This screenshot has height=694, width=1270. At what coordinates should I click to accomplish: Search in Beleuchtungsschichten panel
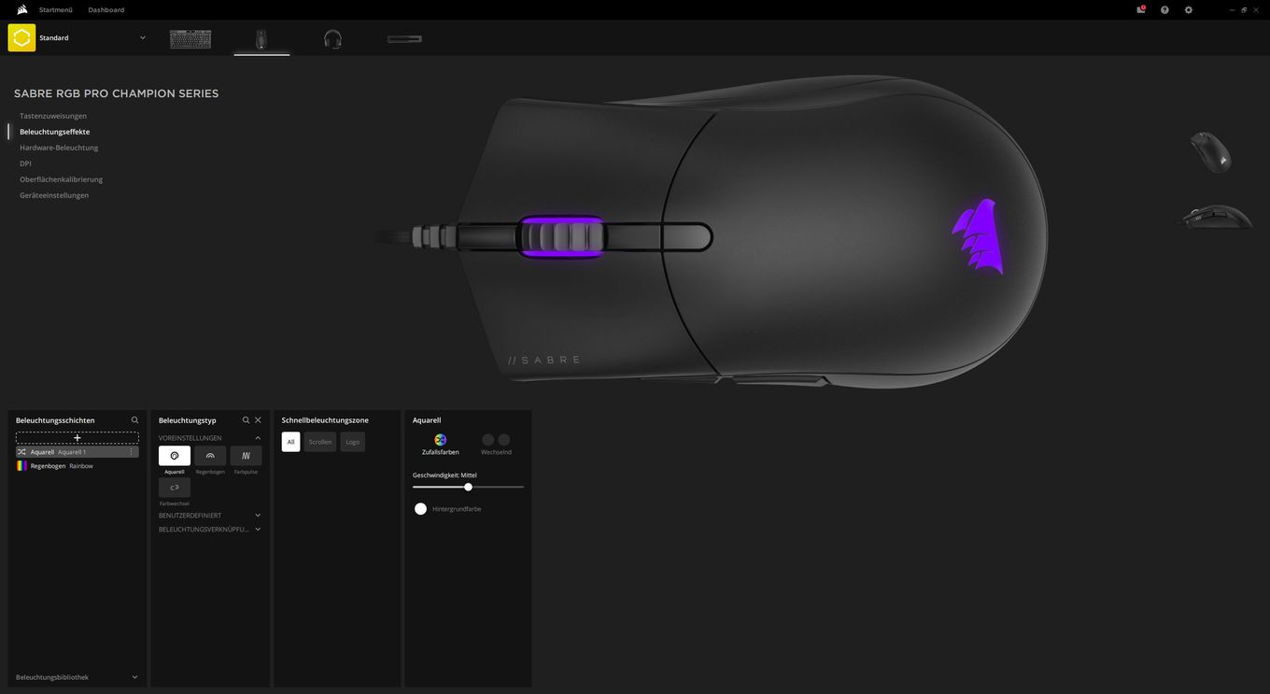point(134,420)
